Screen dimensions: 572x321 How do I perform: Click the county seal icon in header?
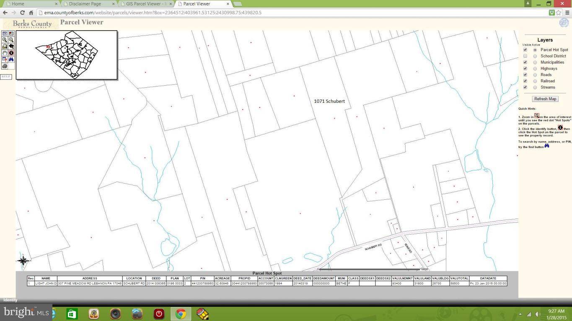(564, 23)
